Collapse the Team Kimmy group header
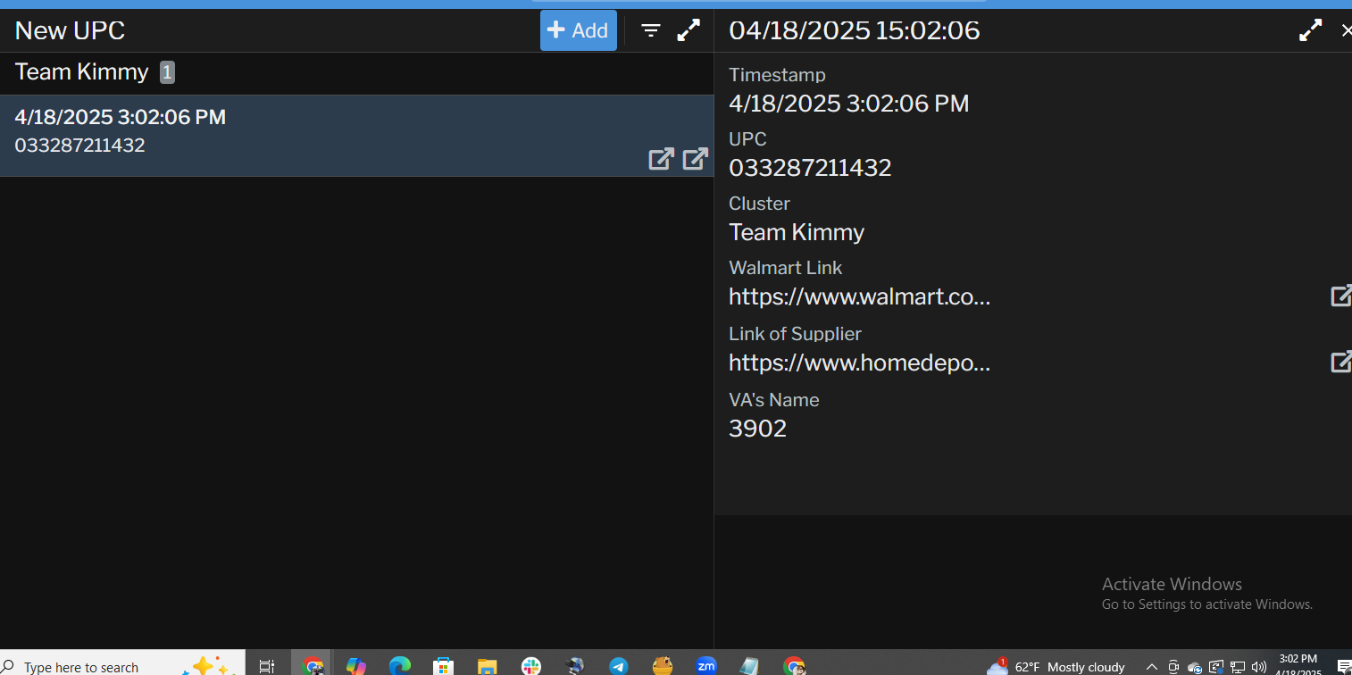Screen dimensions: 1352x675 [x=82, y=72]
